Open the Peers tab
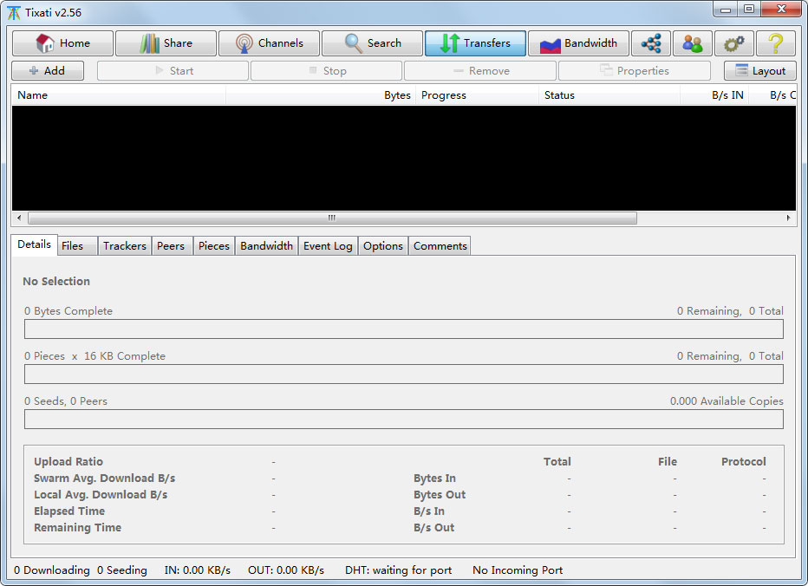The image size is (808, 586). (x=173, y=246)
